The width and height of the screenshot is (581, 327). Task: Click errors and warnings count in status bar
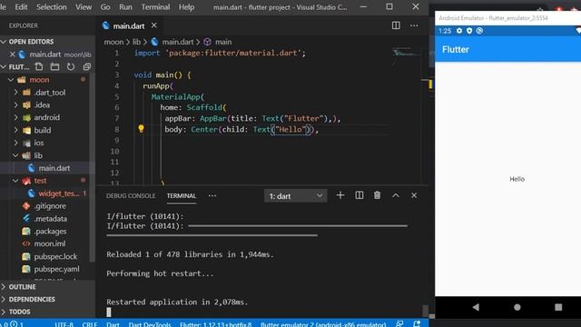coord(12,324)
